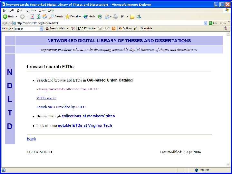This screenshot has height=174, width=232.
Task: Click the back link on the page
Action: [x=31, y=139]
